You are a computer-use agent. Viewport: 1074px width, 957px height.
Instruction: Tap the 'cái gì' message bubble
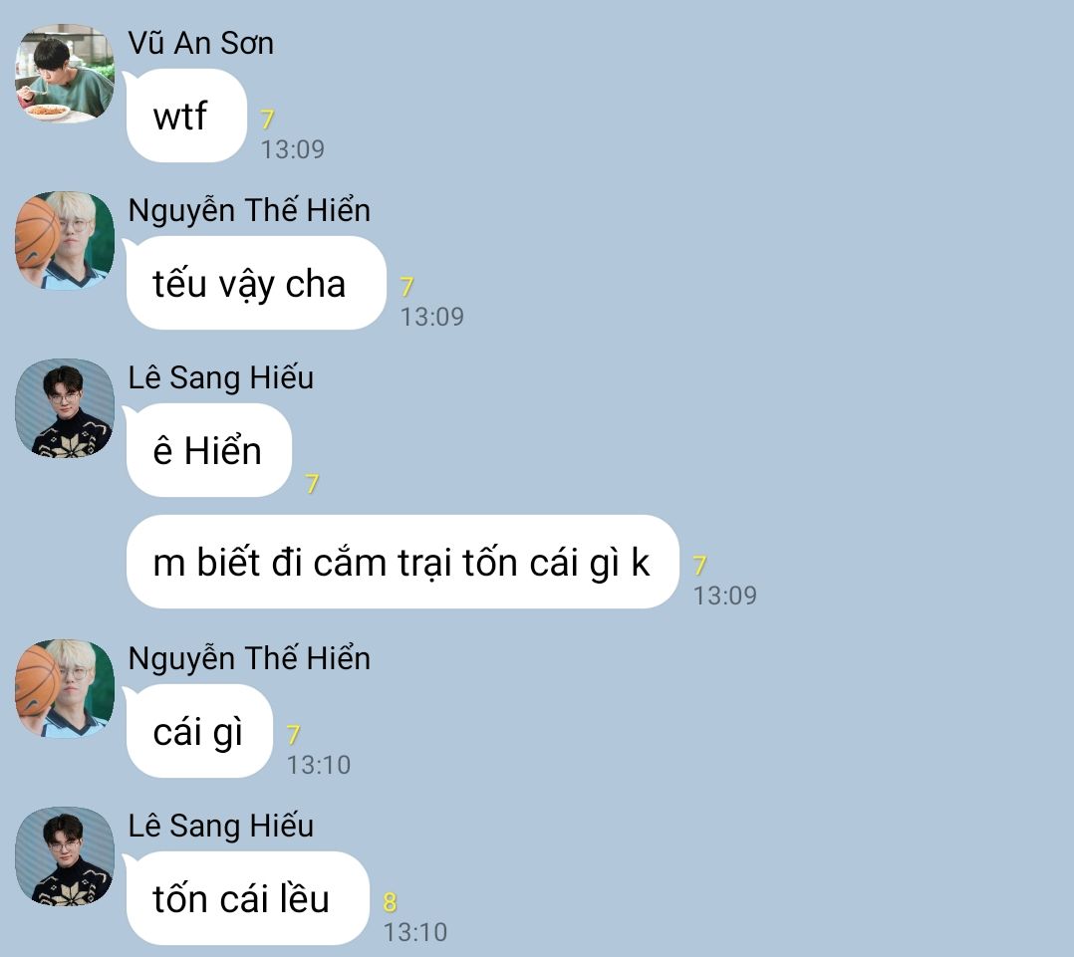(x=198, y=731)
